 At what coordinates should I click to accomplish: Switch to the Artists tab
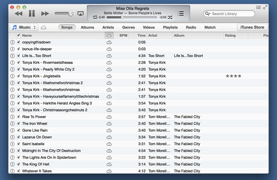click(108, 27)
